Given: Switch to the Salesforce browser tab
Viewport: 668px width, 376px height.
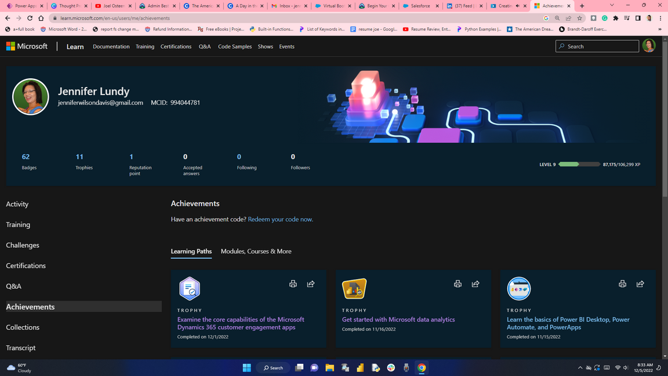Looking at the screenshot, I should [x=420, y=6].
